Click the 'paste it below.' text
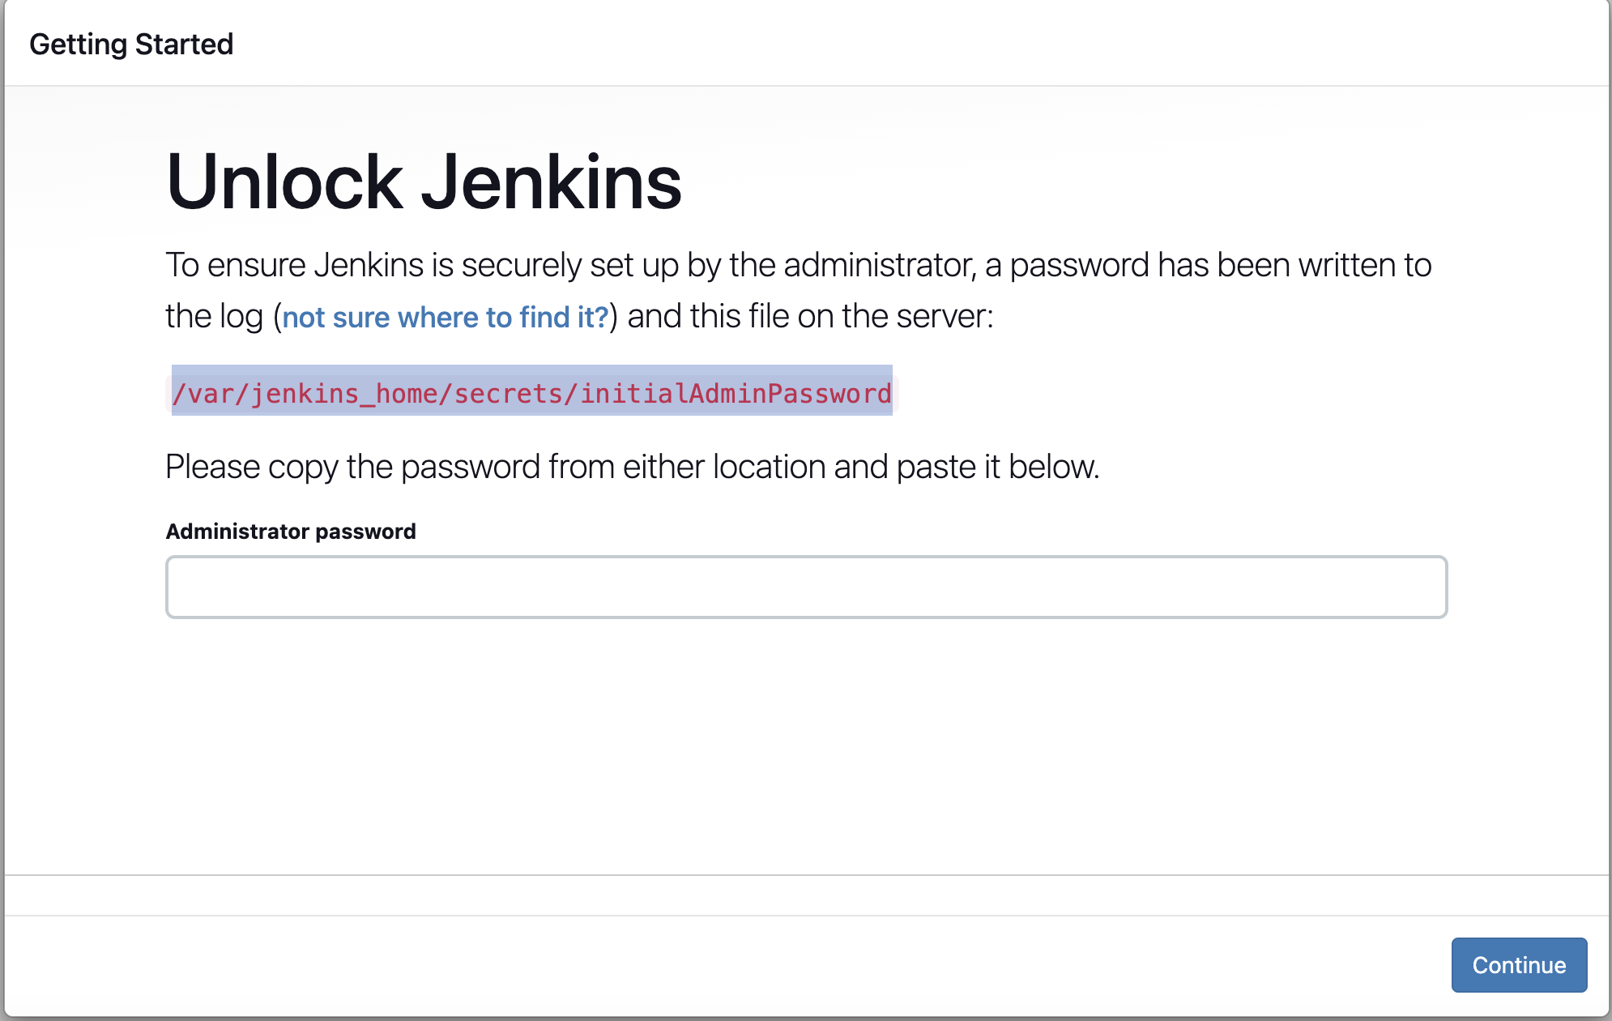The height and width of the screenshot is (1021, 1612). pyautogui.click(x=998, y=467)
